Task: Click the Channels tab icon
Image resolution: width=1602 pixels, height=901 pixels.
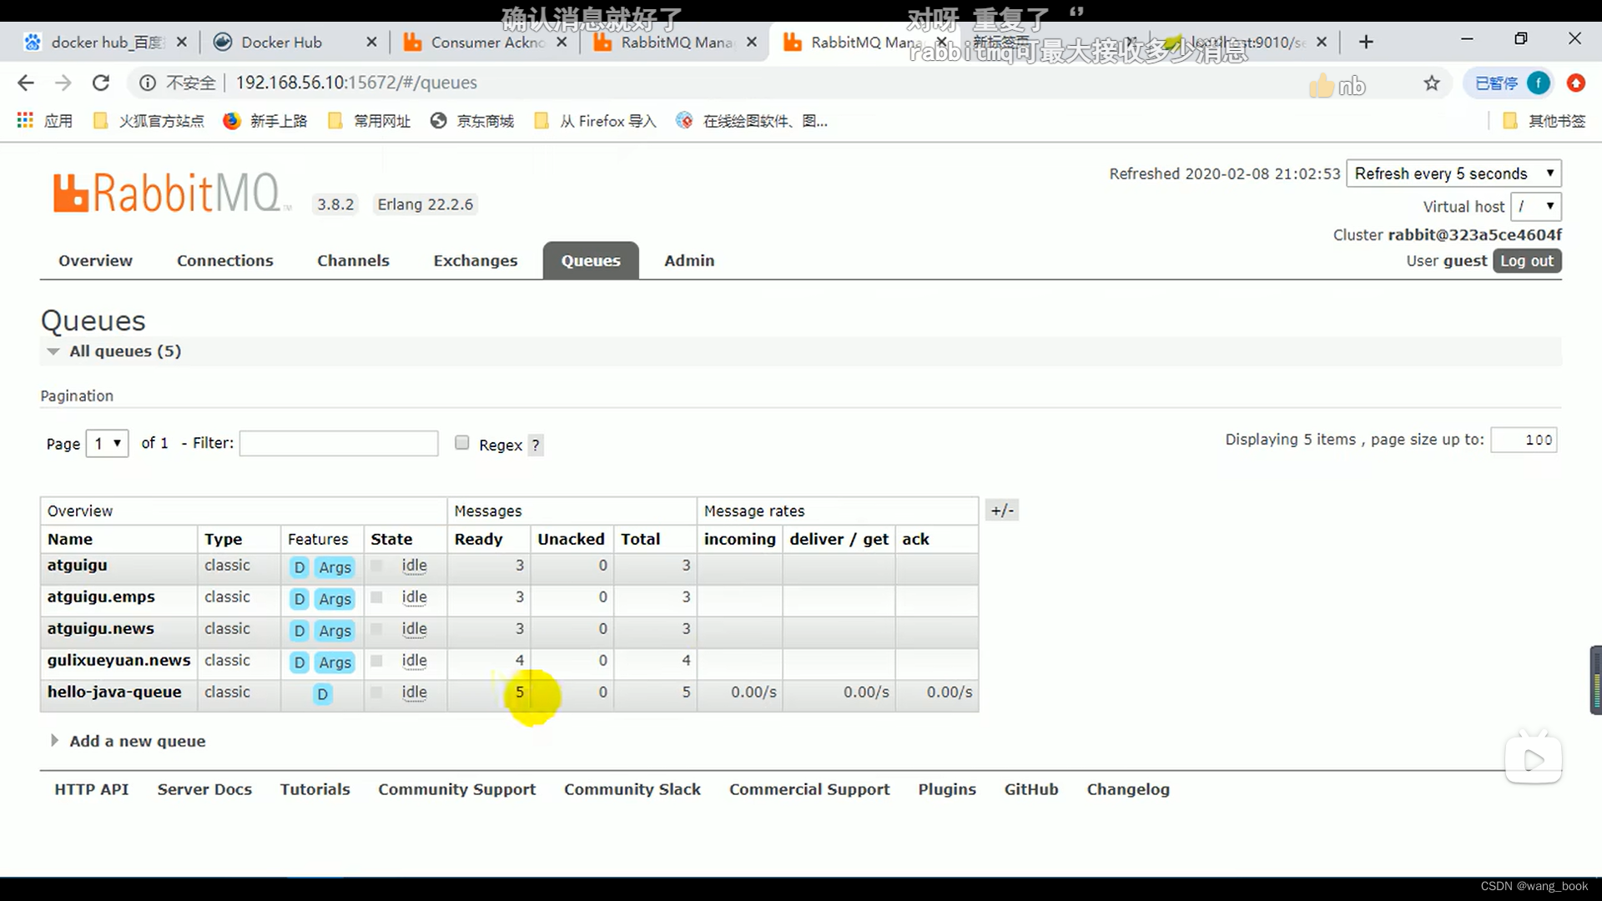Action: (x=353, y=259)
